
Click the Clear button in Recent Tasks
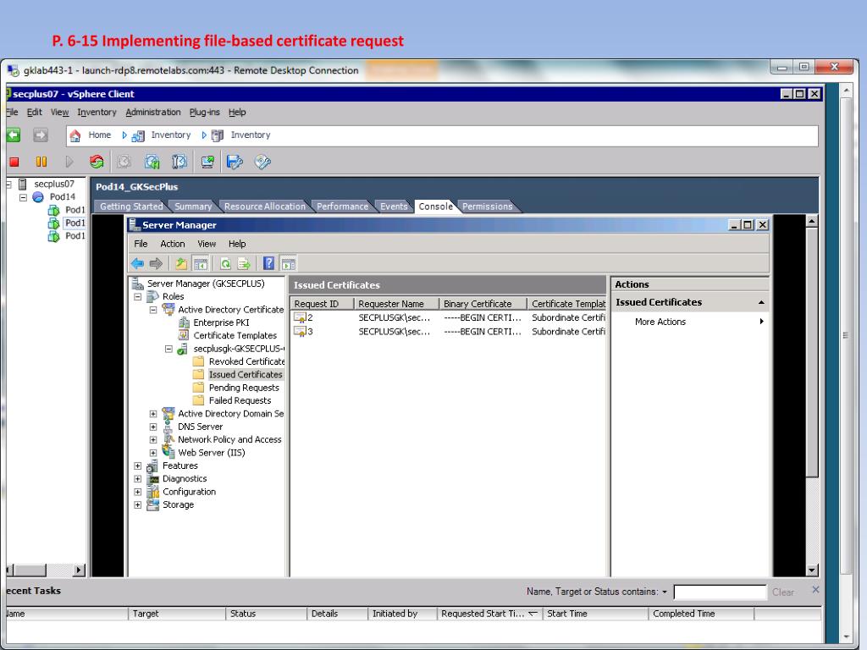tap(783, 592)
